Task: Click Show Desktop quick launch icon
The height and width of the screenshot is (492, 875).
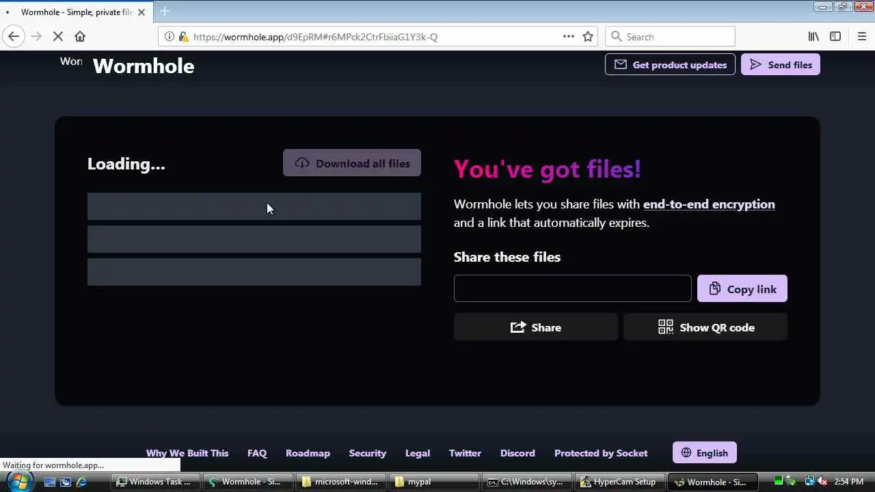Action: [x=49, y=482]
